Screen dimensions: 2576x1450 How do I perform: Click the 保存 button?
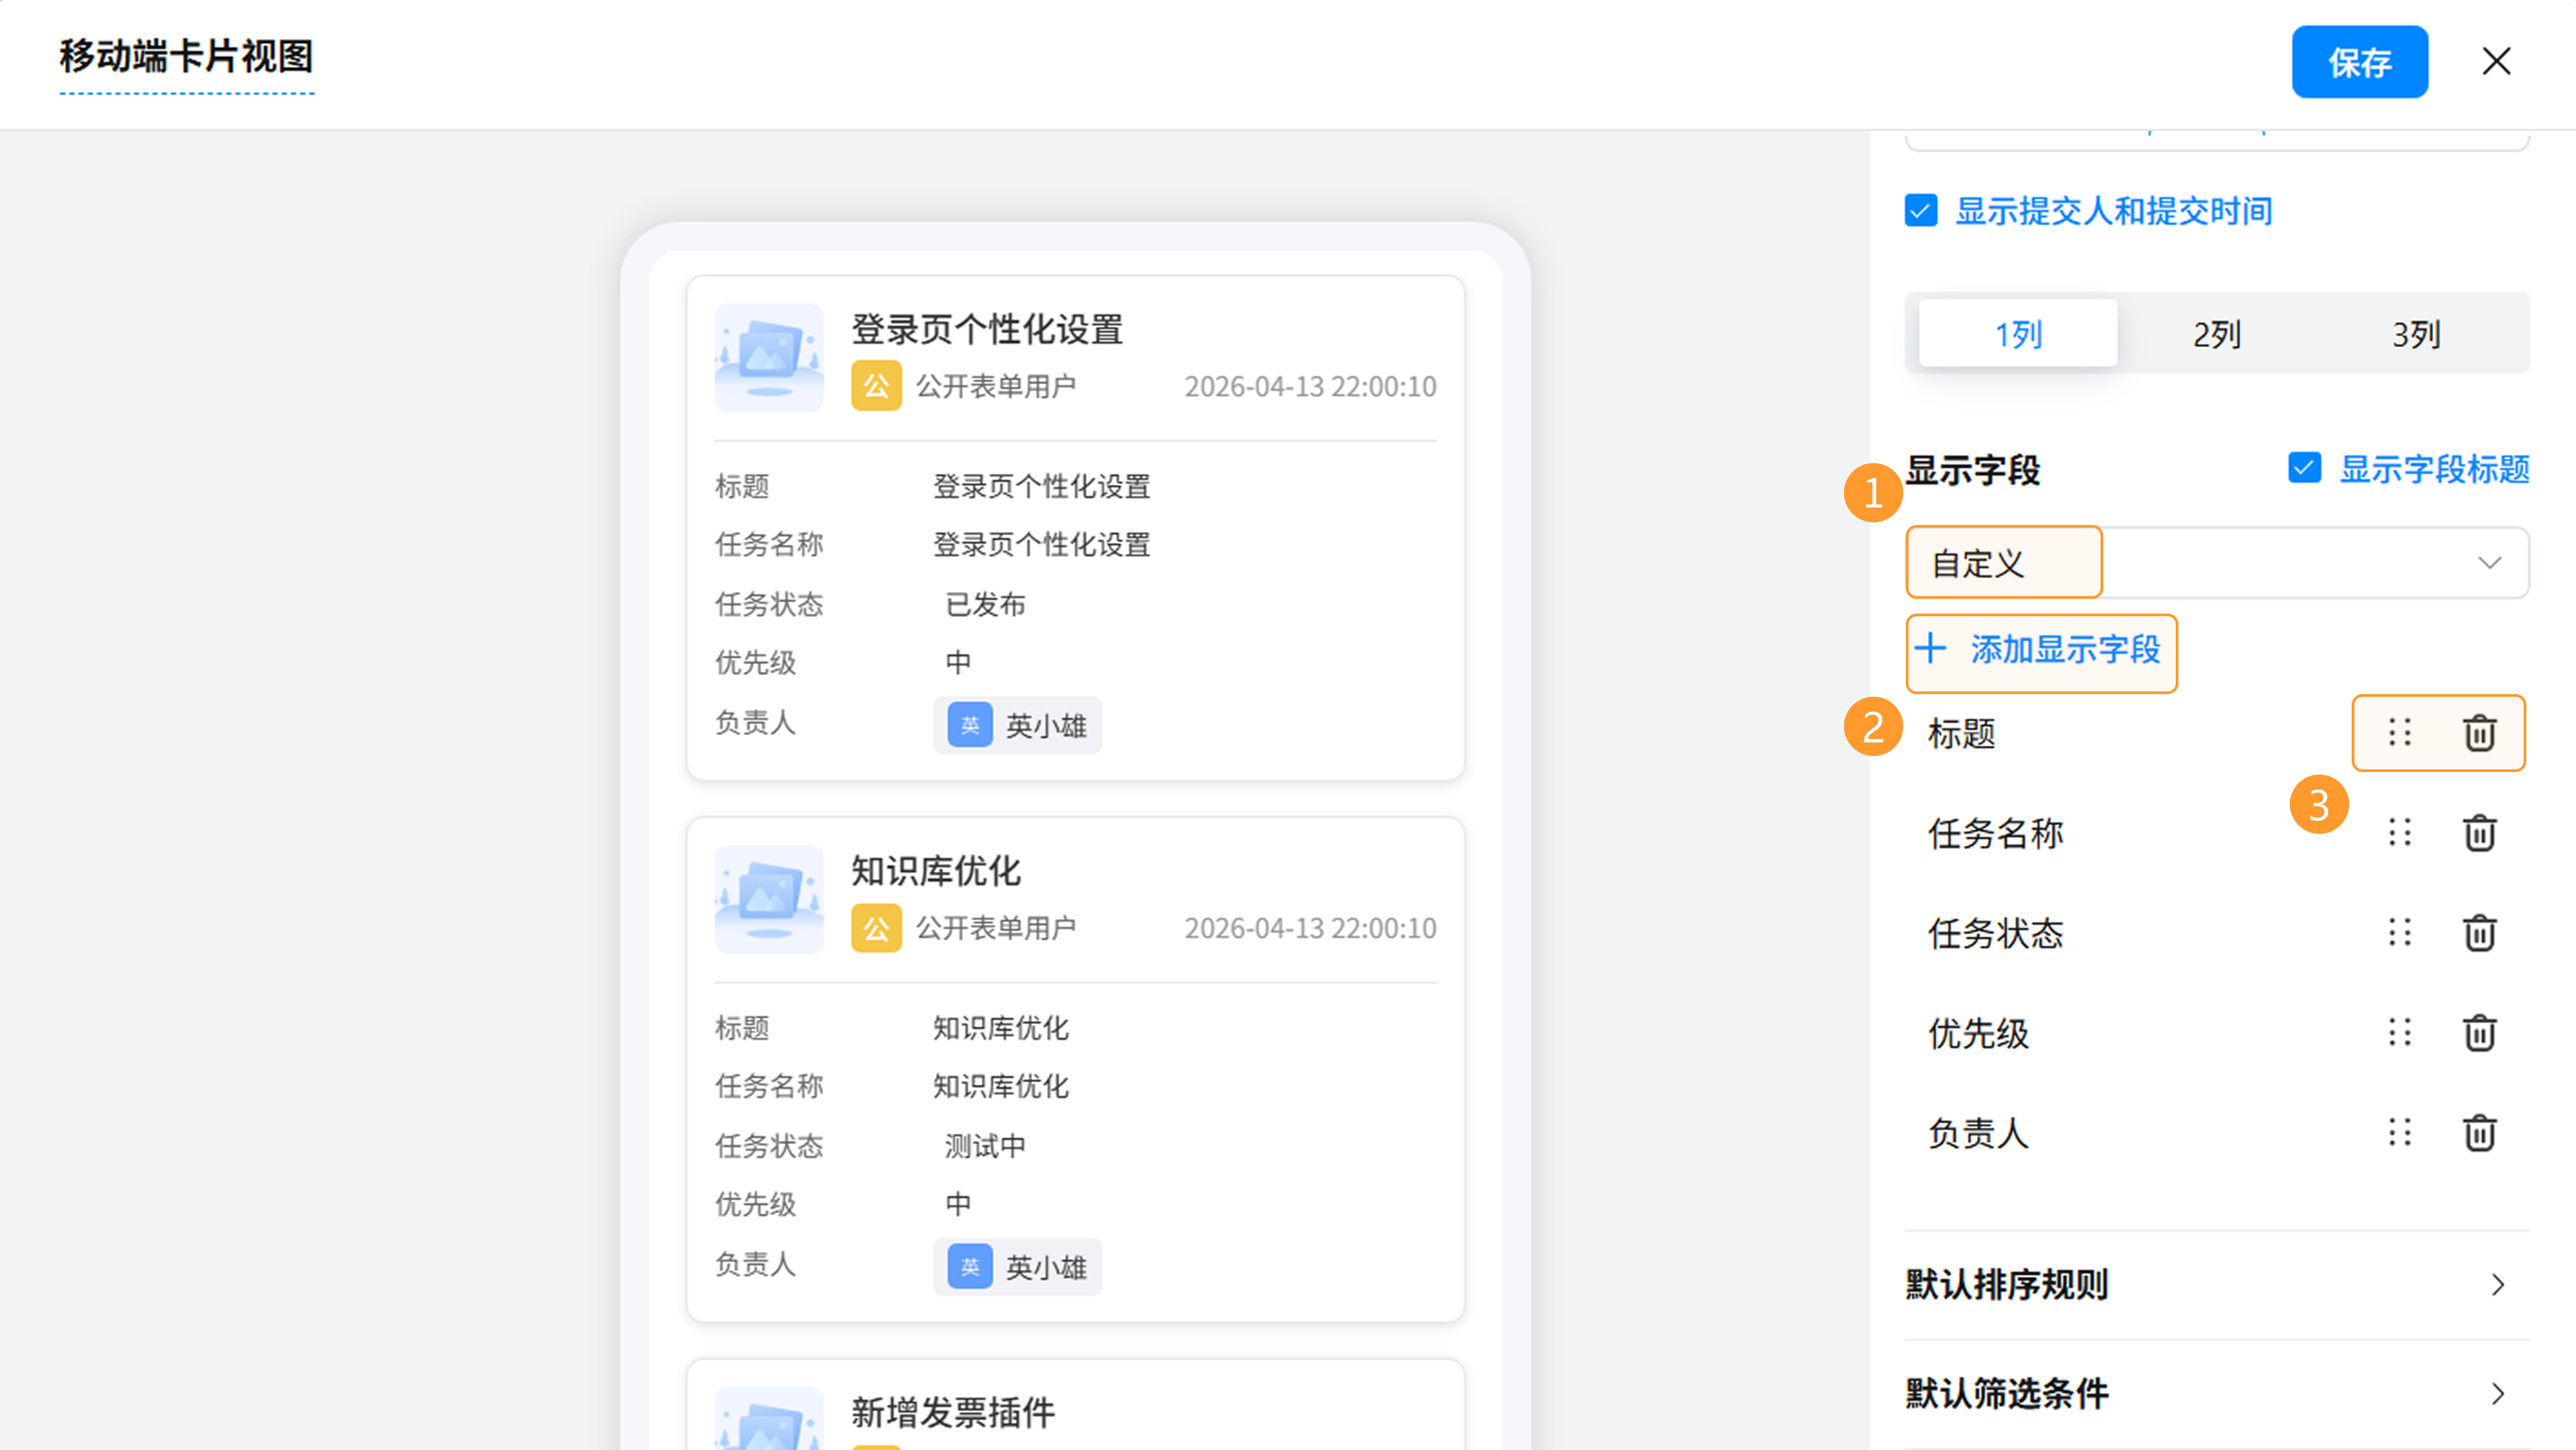click(2359, 62)
